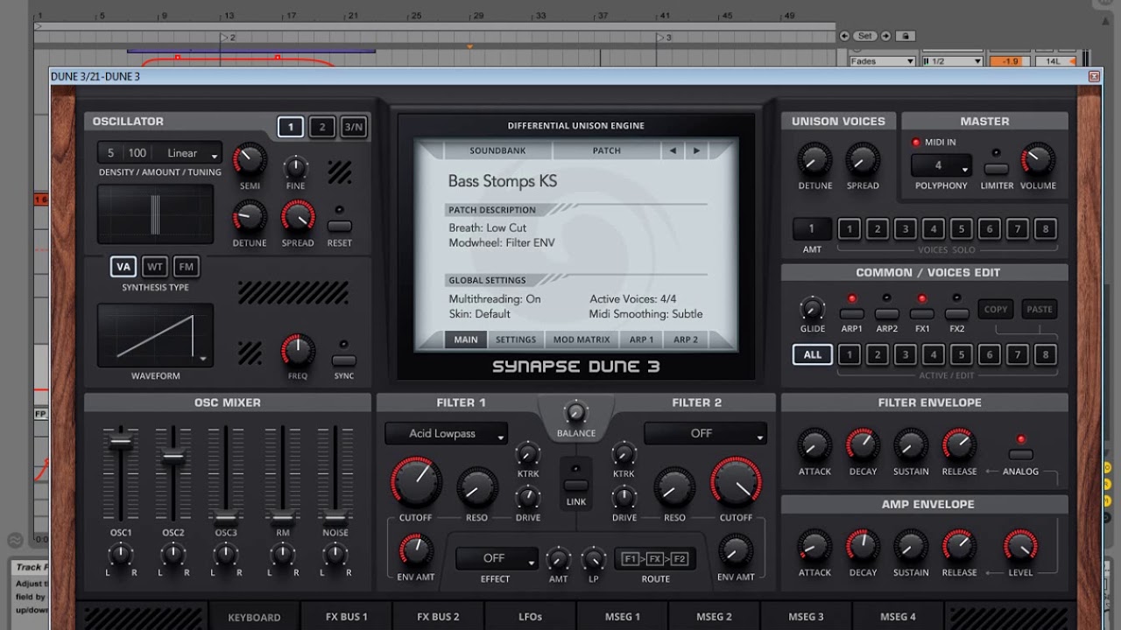This screenshot has height=630, width=1121.
Task: Switch to the ARP 1 display tab
Action: [x=641, y=339]
